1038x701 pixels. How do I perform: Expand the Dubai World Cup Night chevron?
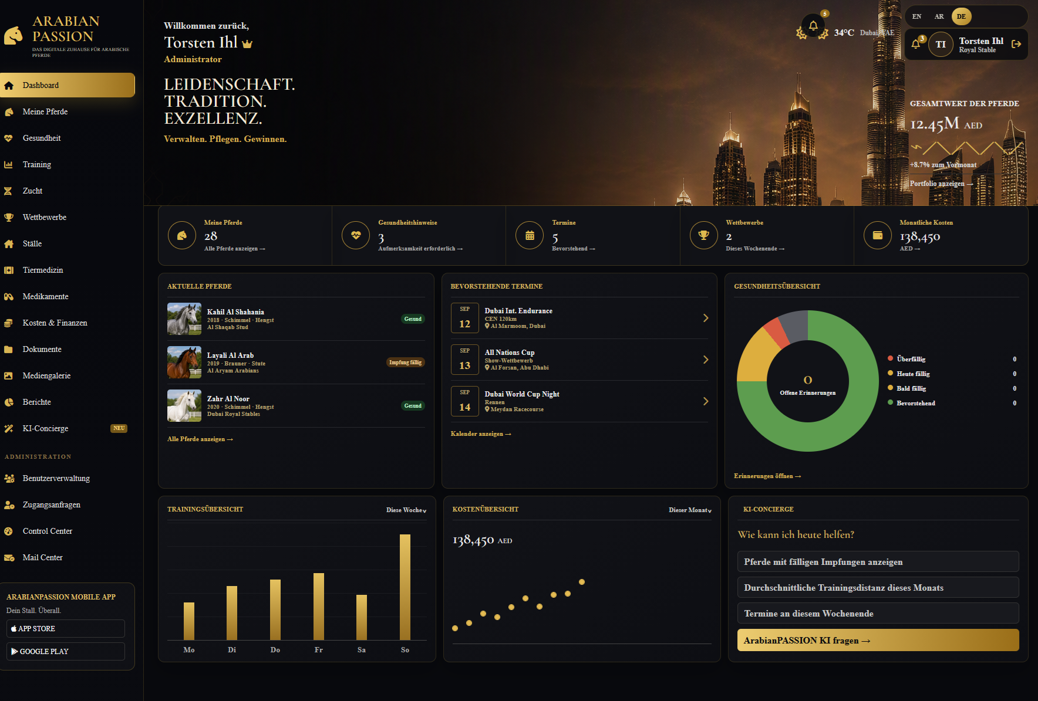[706, 401]
